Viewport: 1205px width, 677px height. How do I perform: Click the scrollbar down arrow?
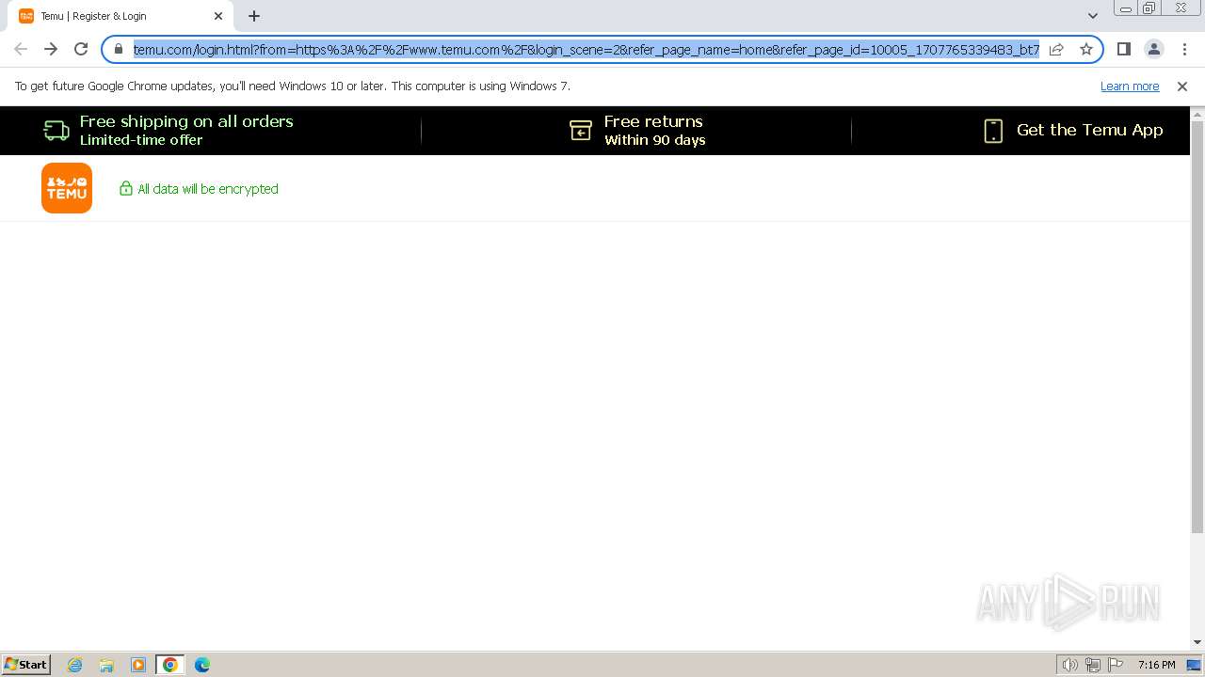pos(1197,642)
